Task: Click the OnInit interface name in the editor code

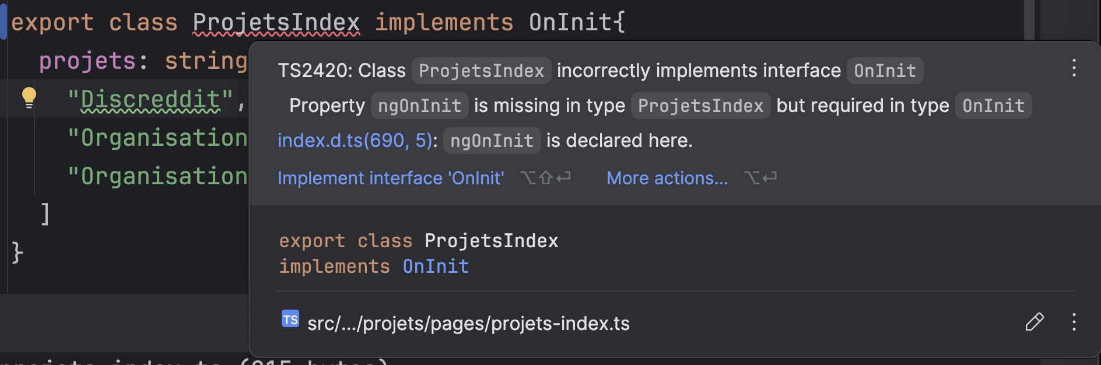Action: coord(570,23)
